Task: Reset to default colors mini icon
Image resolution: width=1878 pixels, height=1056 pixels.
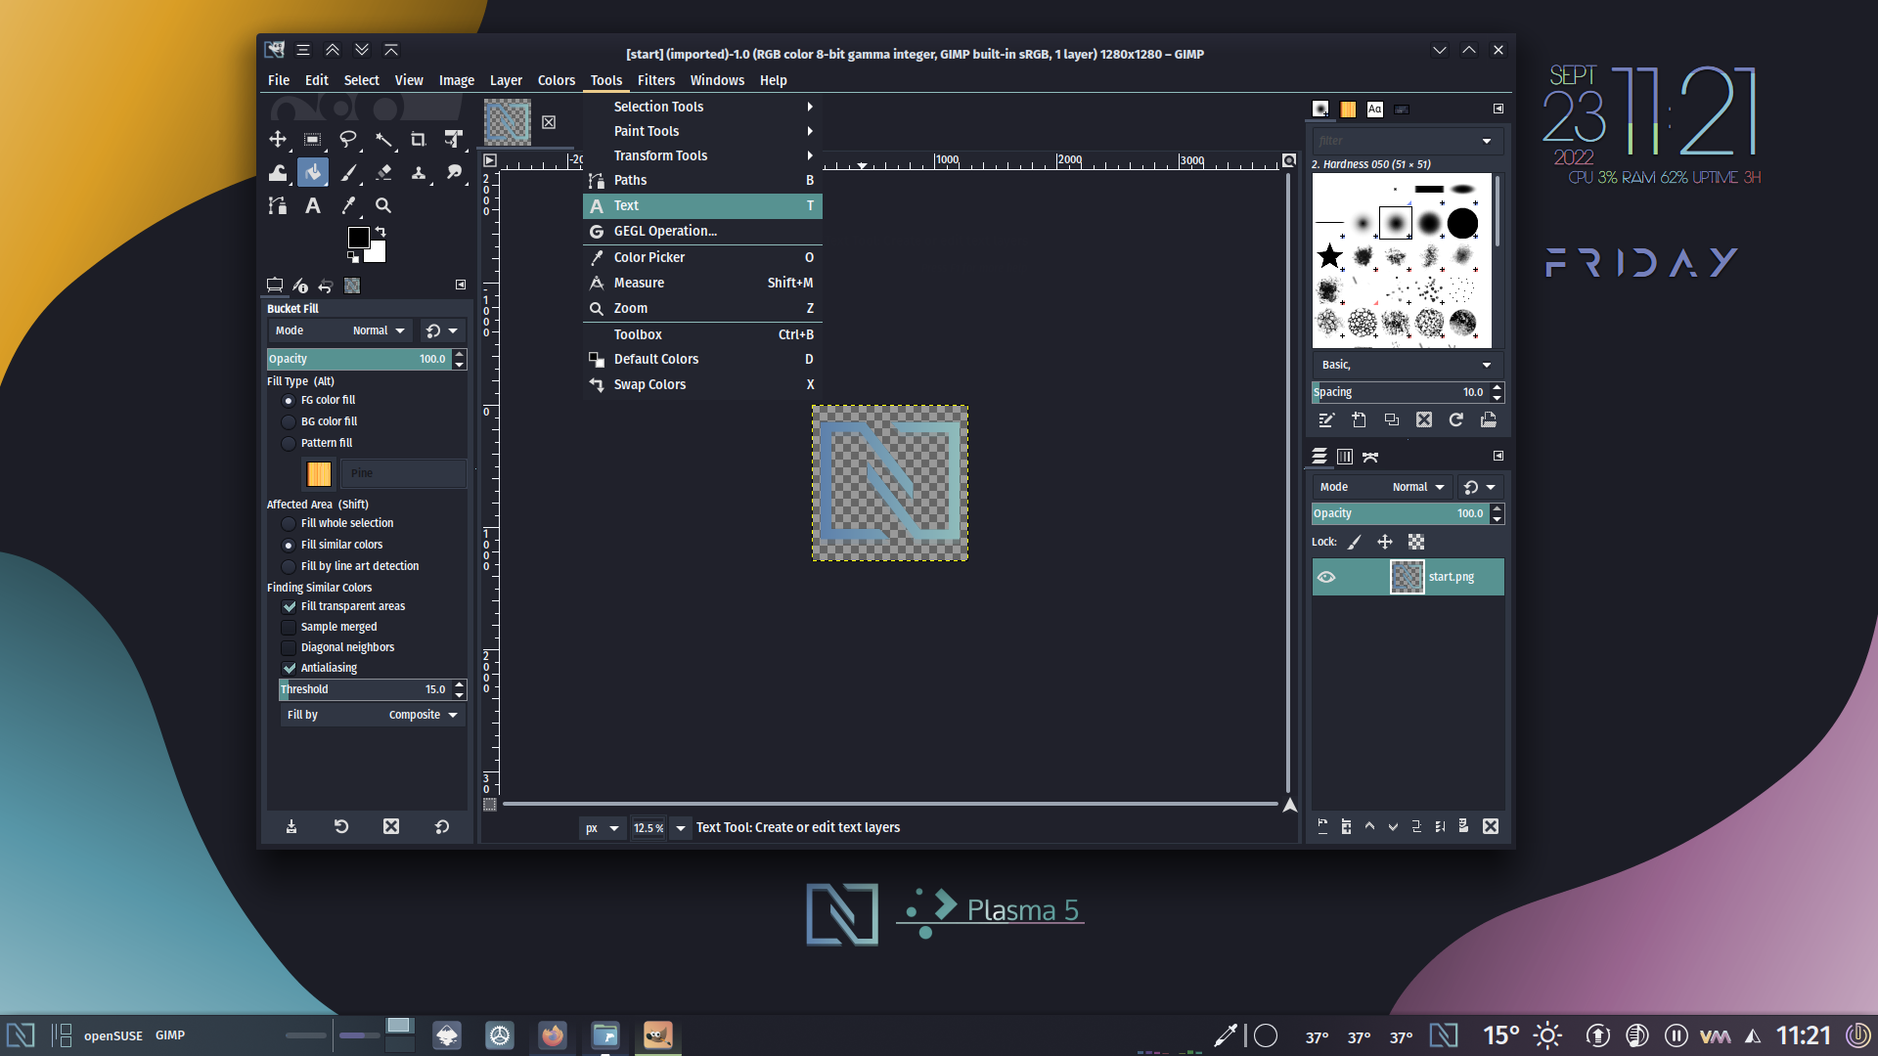Action: (353, 257)
